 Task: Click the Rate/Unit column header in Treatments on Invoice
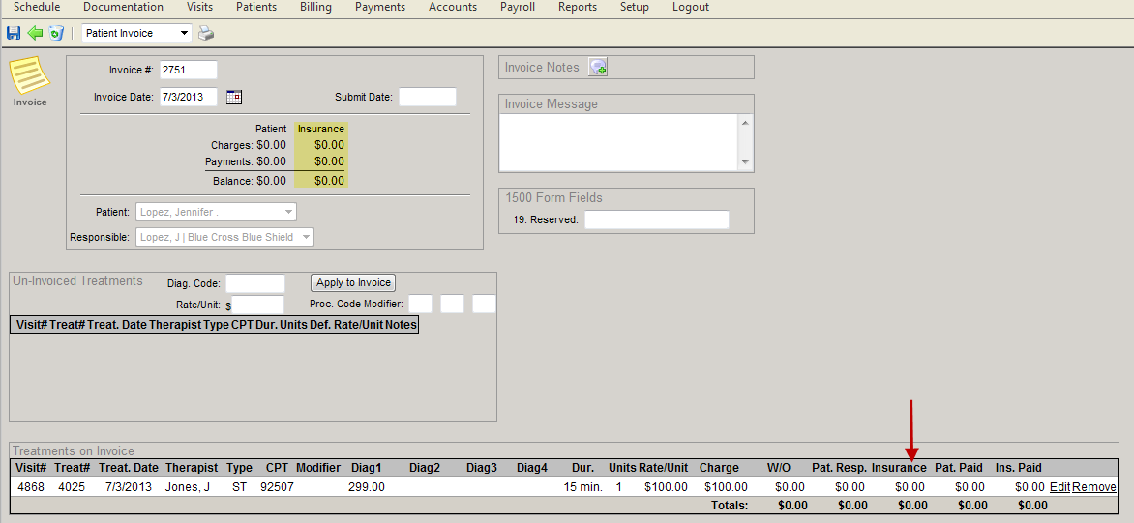(x=663, y=467)
